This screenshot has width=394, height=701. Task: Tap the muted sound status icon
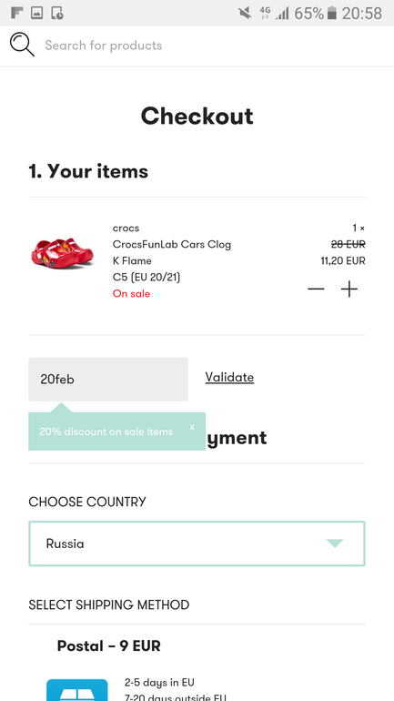tap(245, 13)
